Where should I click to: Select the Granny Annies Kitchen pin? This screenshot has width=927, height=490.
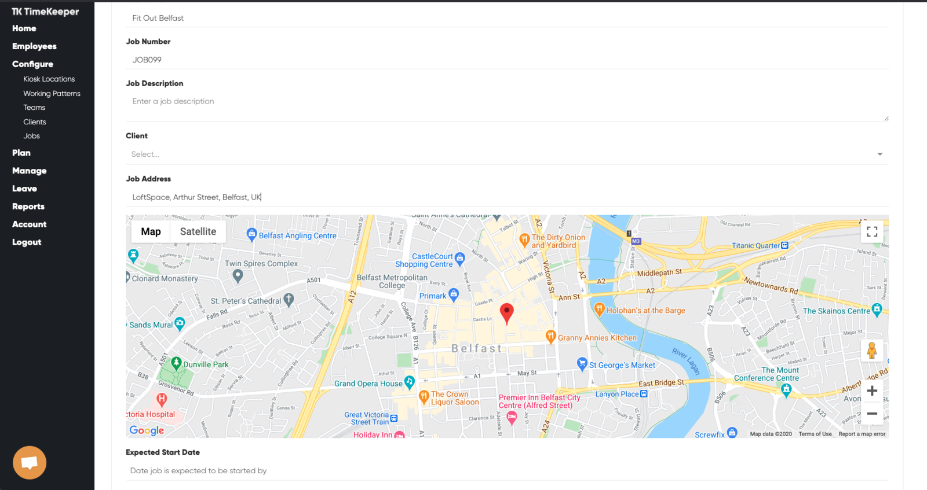(551, 336)
